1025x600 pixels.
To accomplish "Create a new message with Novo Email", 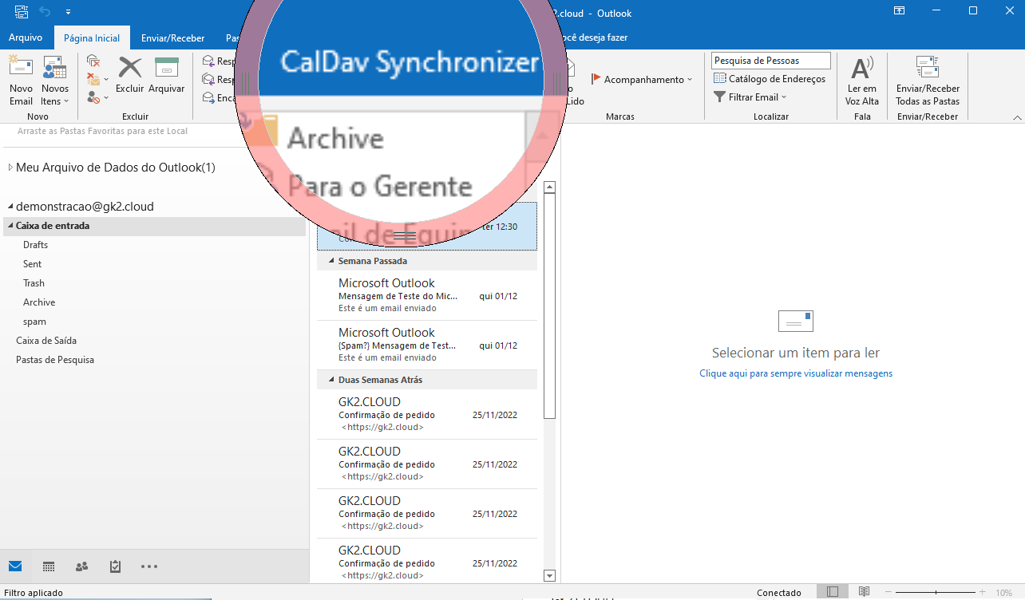I will [x=21, y=81].
